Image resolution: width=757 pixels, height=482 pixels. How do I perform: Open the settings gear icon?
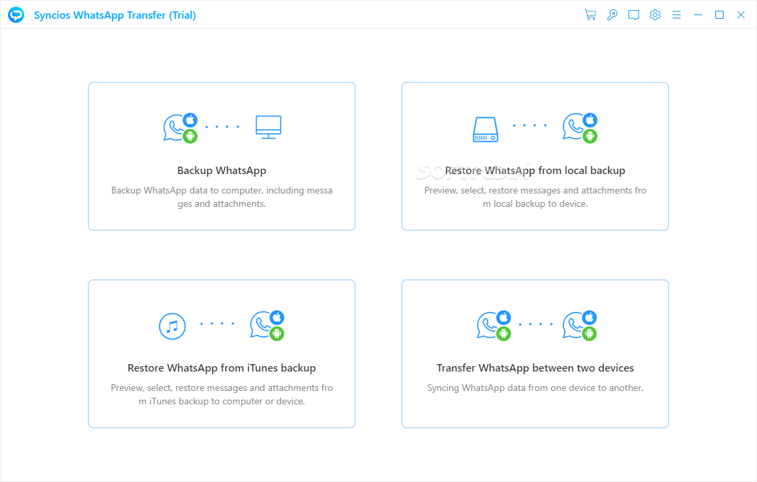click(655, 15)
